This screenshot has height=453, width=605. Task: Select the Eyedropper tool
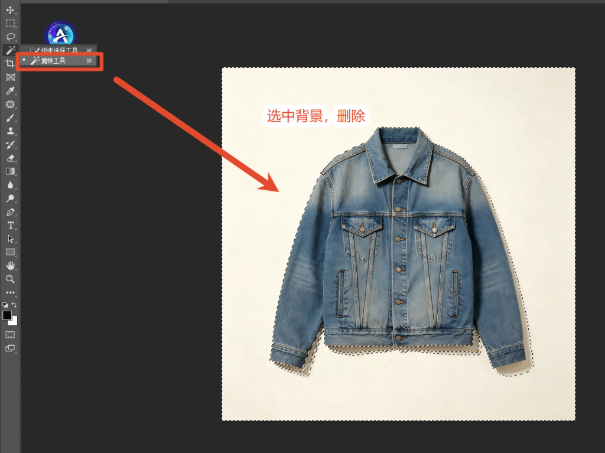(x=11, y=91)
